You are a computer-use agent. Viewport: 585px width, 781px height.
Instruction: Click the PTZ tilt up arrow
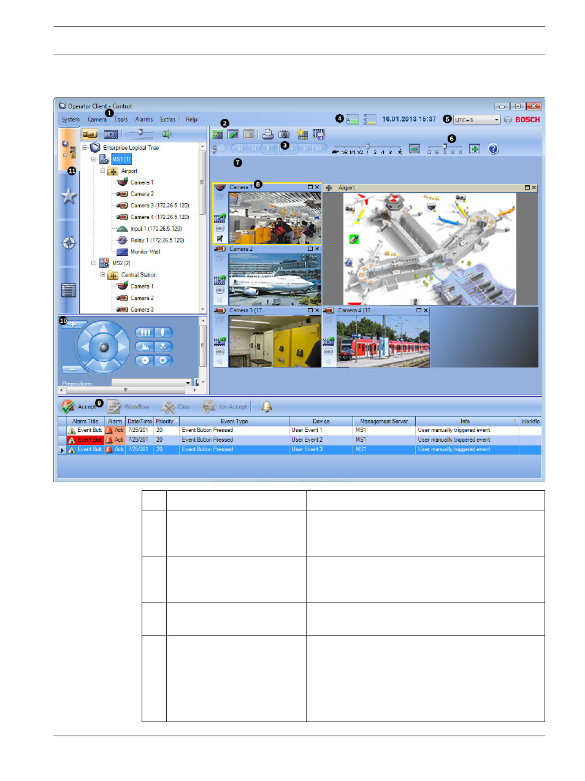[x=104, y=329]
